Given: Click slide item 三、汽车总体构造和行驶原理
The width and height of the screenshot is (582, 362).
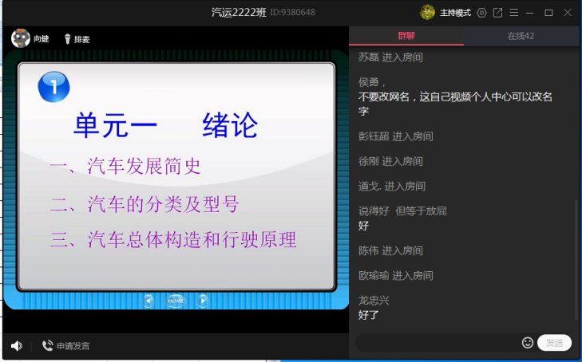Looking at the screenshot, I should point(173,239).
